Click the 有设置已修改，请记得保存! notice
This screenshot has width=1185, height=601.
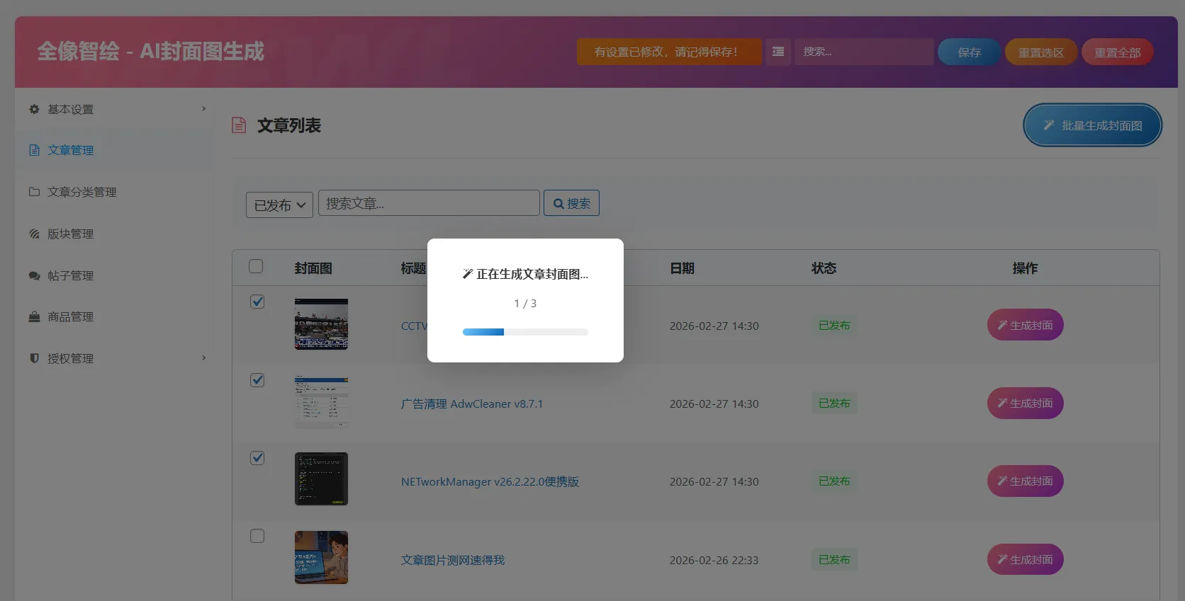pos(669,52)
